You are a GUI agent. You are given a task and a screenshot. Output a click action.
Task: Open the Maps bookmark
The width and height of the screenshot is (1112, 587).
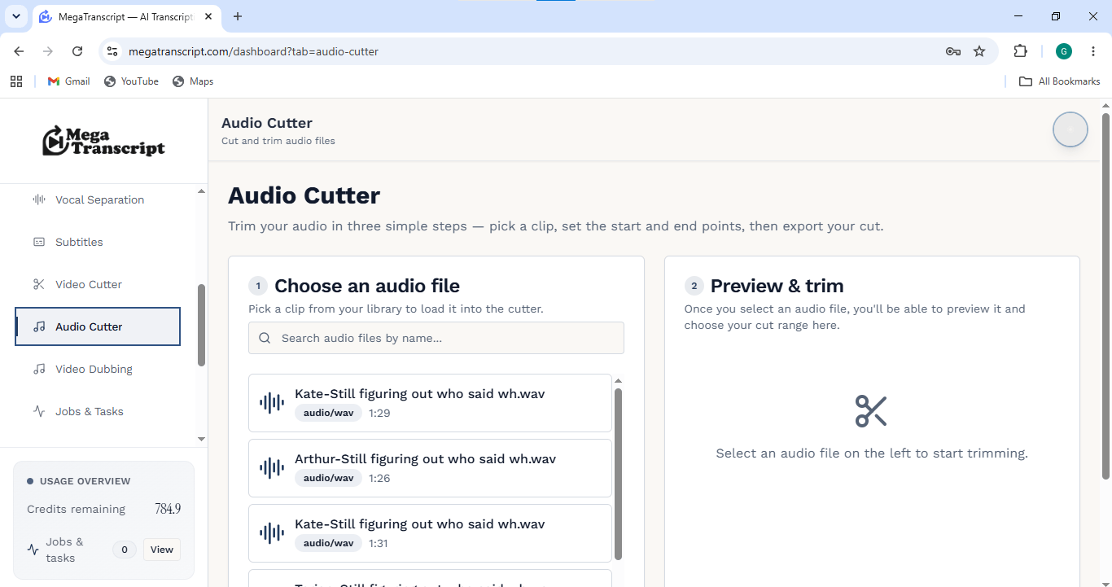[193, 81]
